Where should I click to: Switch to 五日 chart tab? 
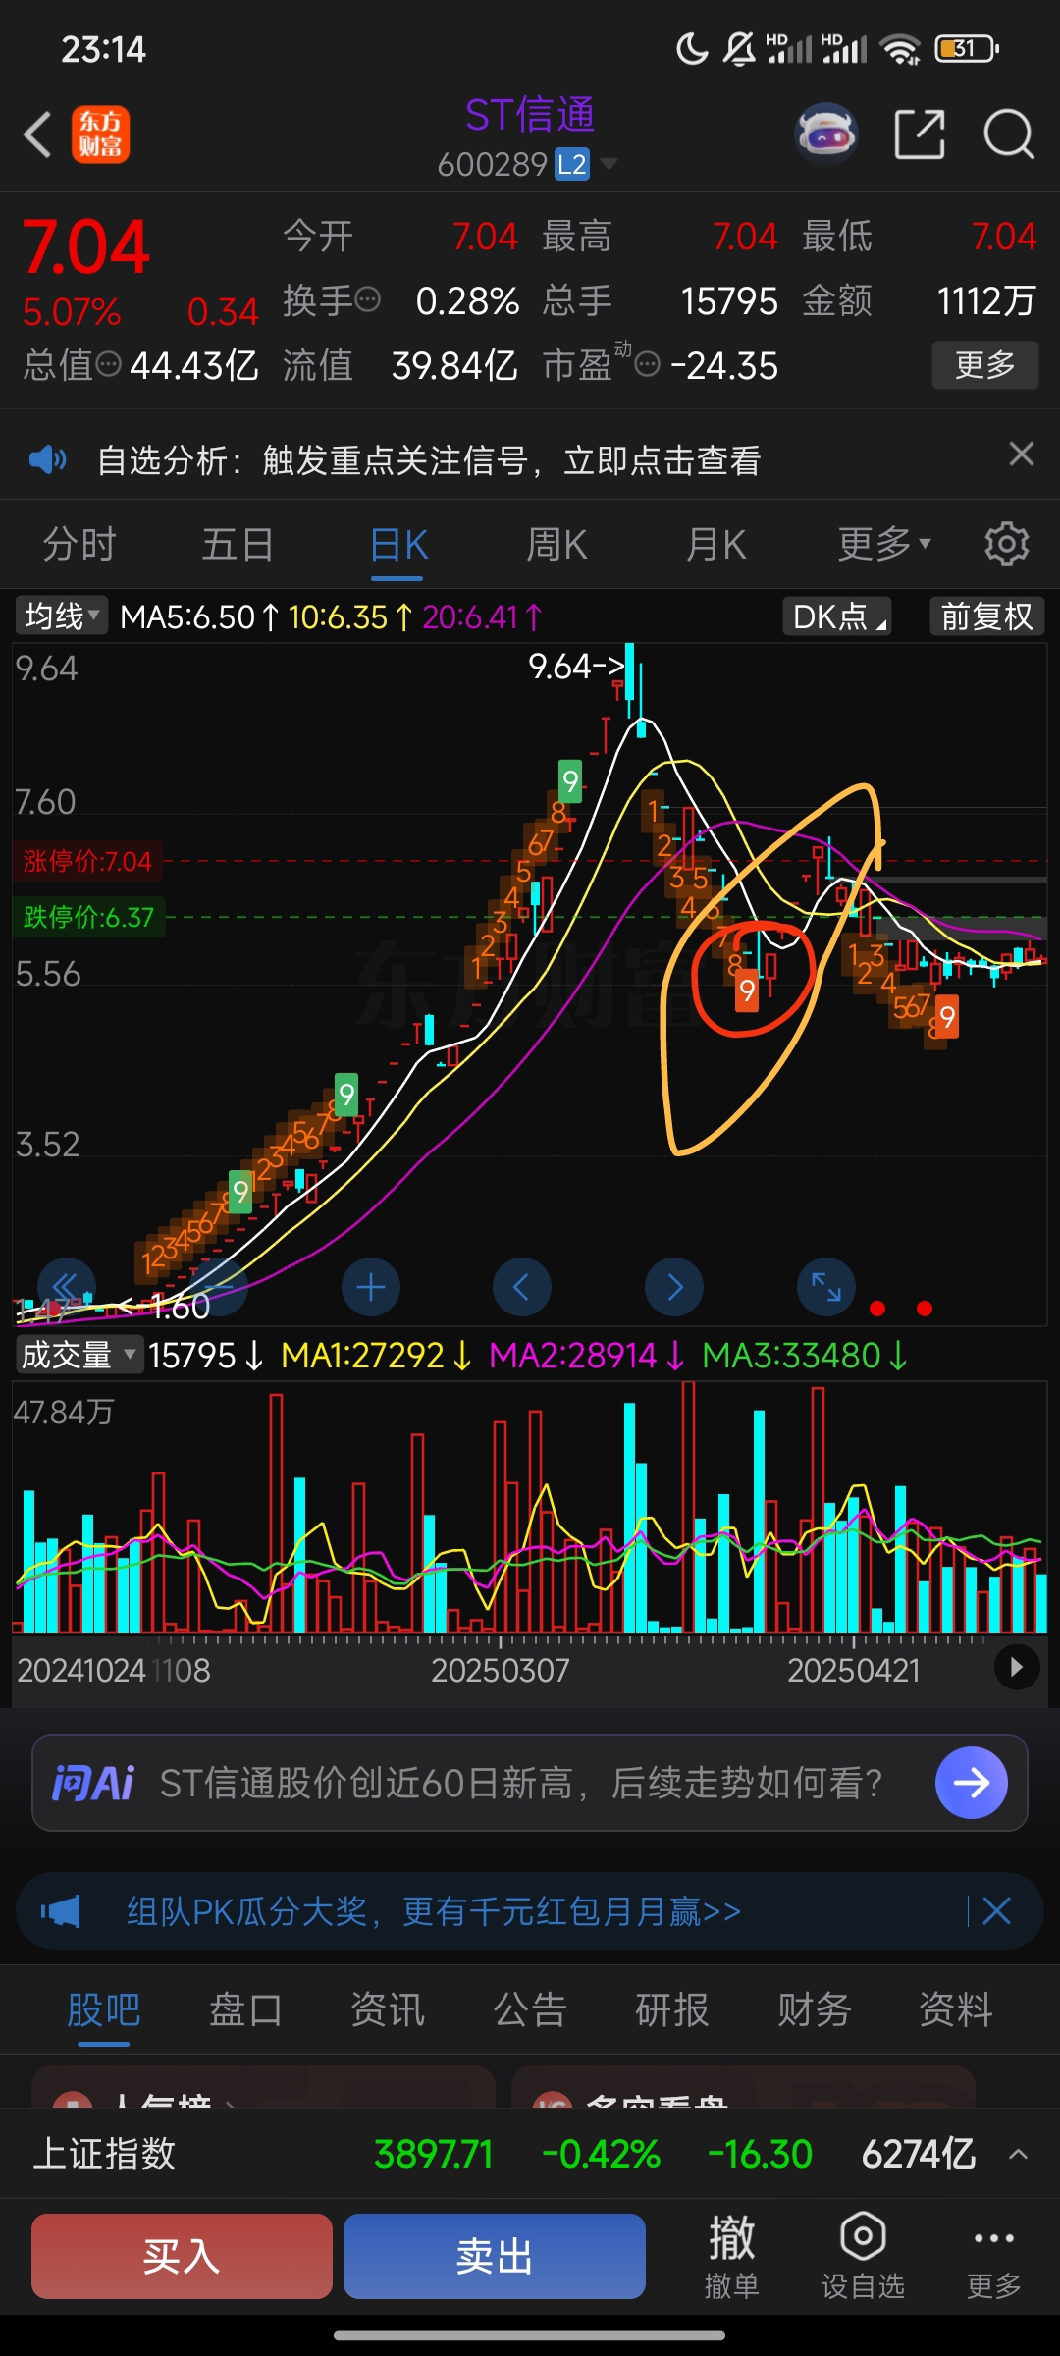click(238, 544)
